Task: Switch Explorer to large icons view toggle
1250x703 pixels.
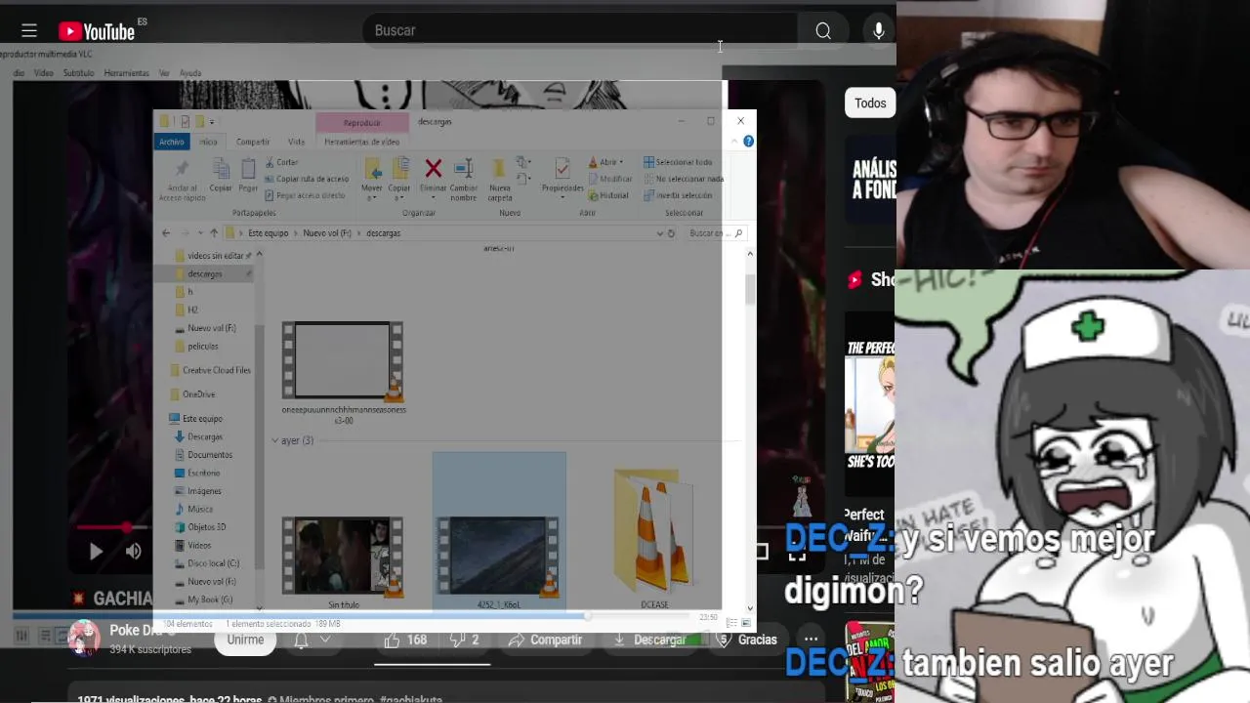Action: pyautogui.click(x=747, y=623)
